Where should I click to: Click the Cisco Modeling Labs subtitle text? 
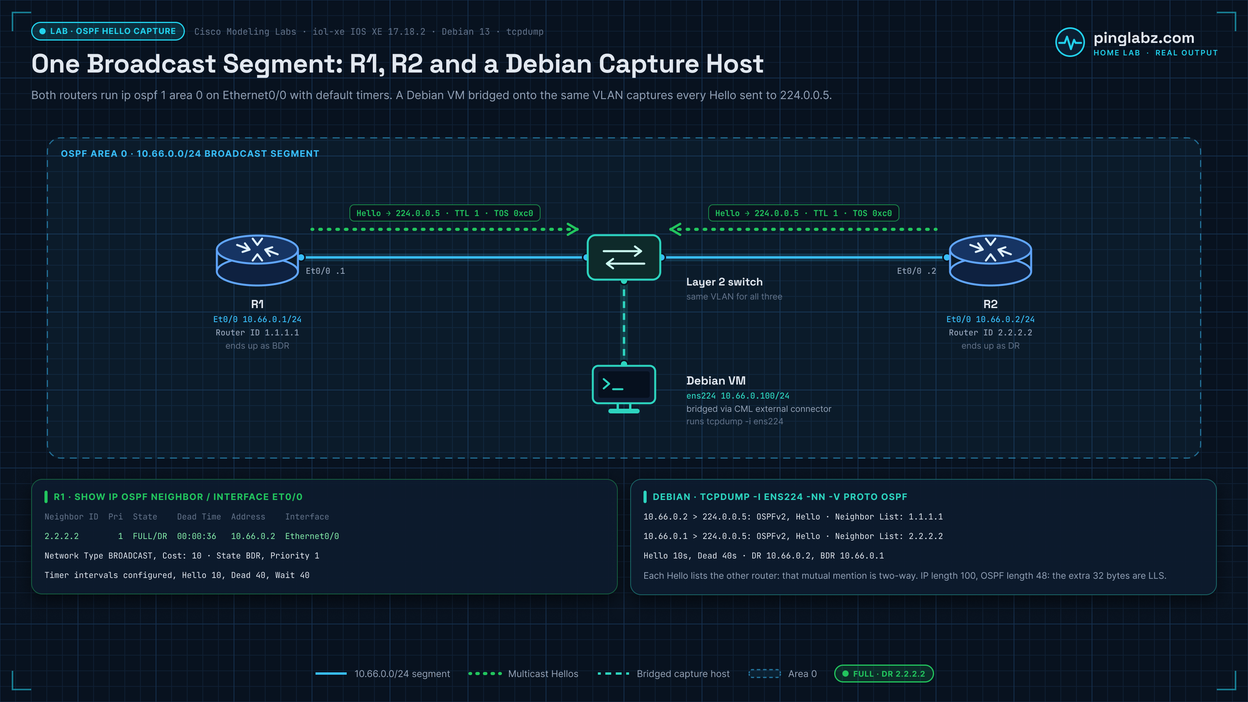coord(369,32)
